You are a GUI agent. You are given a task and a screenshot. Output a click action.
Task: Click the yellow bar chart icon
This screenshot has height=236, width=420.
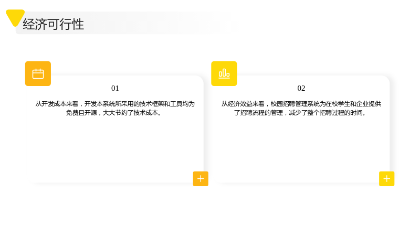pyautogui.click(x=224, y=73)
